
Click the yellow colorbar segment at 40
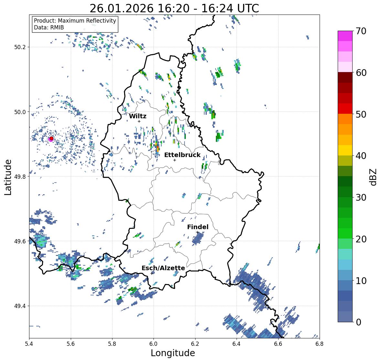coord(345,150)
